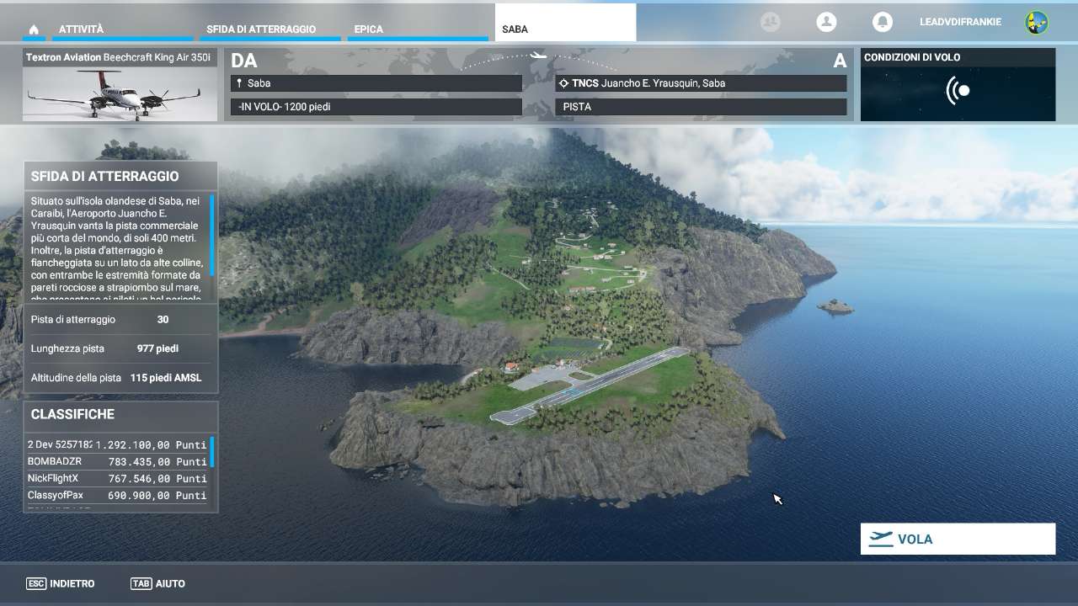
Task: Open the notifications bell icon
Action: pyautogui.click(x=882, y=23)
